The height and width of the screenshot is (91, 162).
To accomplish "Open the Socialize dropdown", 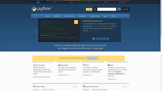I will (x=126, y=9).
